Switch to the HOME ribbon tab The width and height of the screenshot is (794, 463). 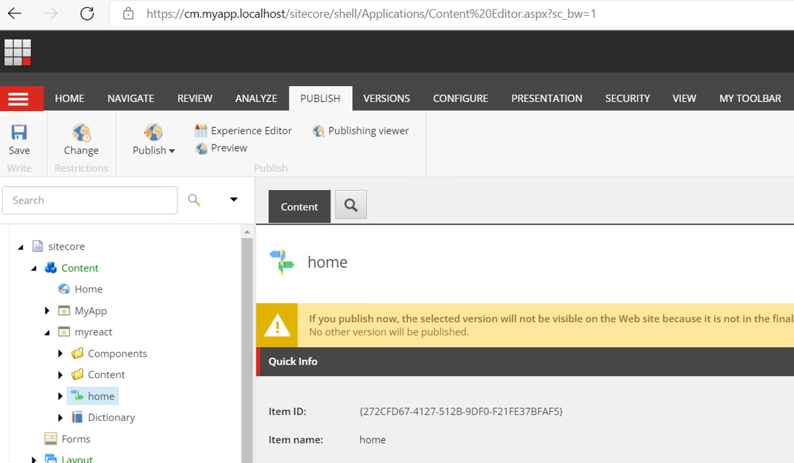point(70,98)
